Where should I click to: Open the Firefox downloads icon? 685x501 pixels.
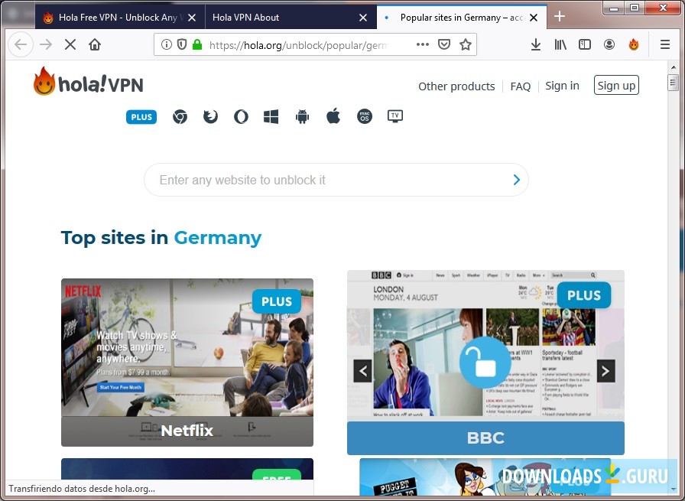pyautogui.click(x=535, y=44)
